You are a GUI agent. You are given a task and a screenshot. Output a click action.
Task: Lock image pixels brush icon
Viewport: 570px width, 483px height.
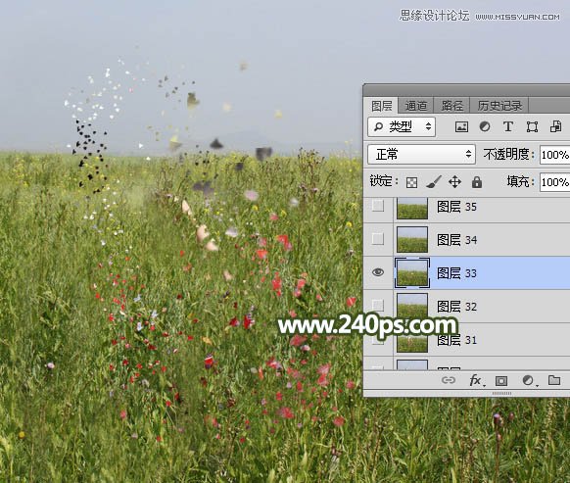point(433,182)
